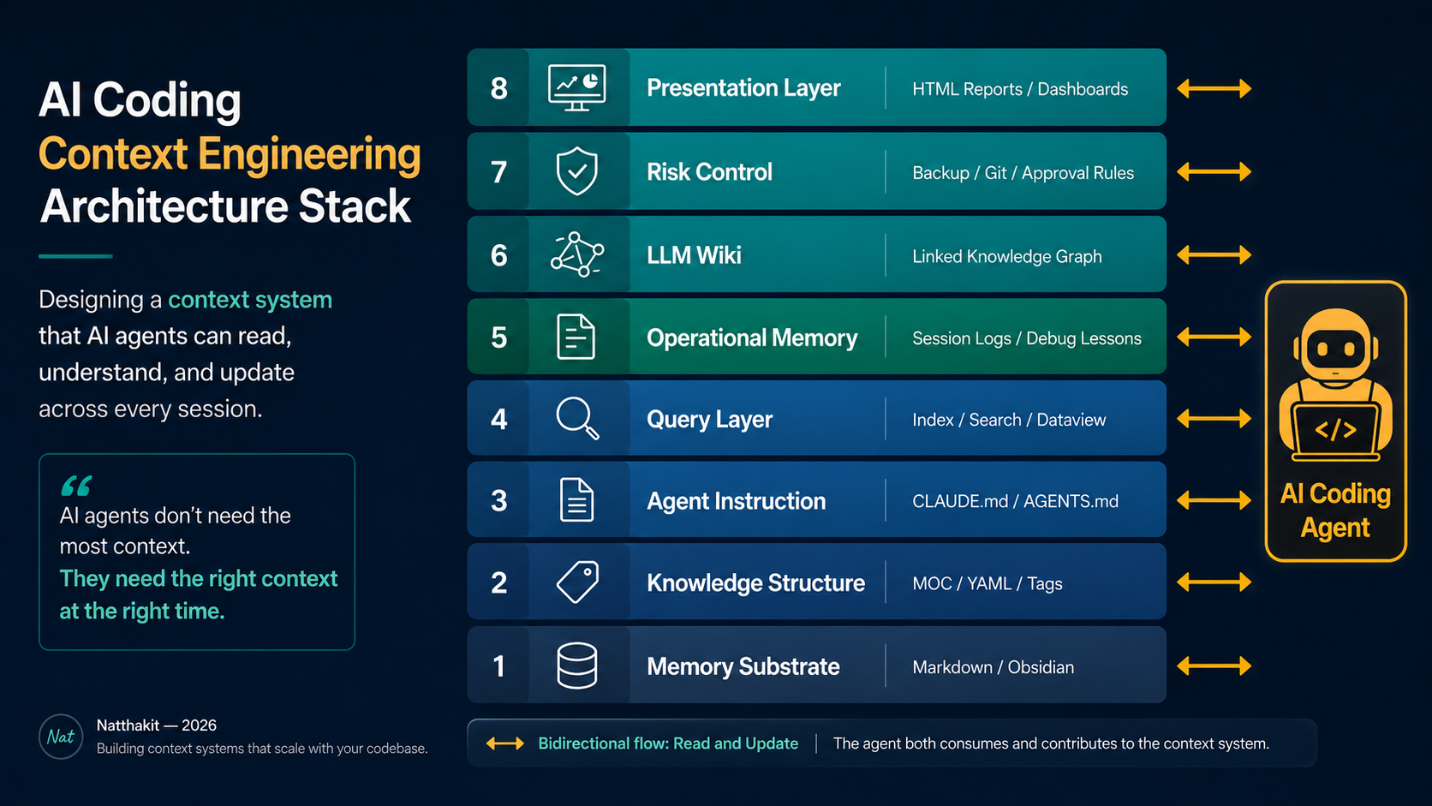1432x806 pixels.
Task: Click the 'Architecture Stack' heading
Action: 225,206
